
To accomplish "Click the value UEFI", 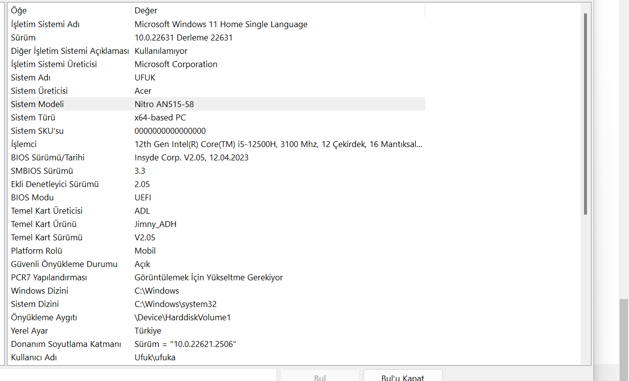I will point(143,197).
